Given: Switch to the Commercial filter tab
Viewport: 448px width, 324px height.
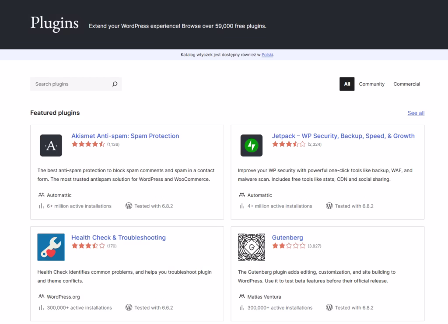Looking at the screenshot, I should (x=406, y=84).
